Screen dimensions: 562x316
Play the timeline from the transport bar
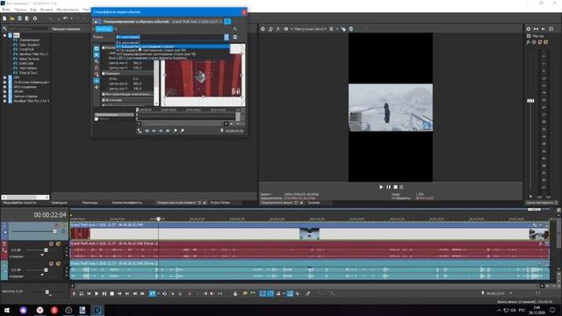click(97, 293)
